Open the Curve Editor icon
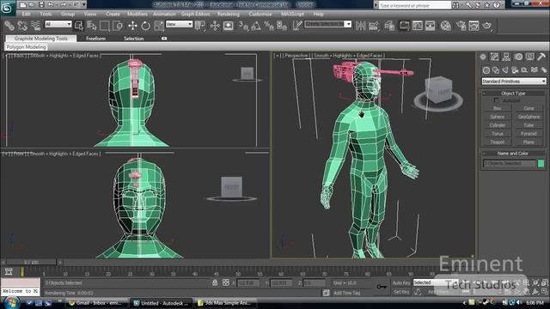The width and height of the screenshot is (550, 309). [418, 26]
